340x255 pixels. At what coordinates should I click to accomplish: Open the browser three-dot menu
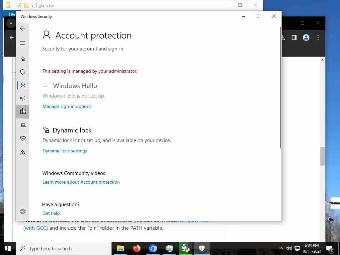click(x=318, y=38)
